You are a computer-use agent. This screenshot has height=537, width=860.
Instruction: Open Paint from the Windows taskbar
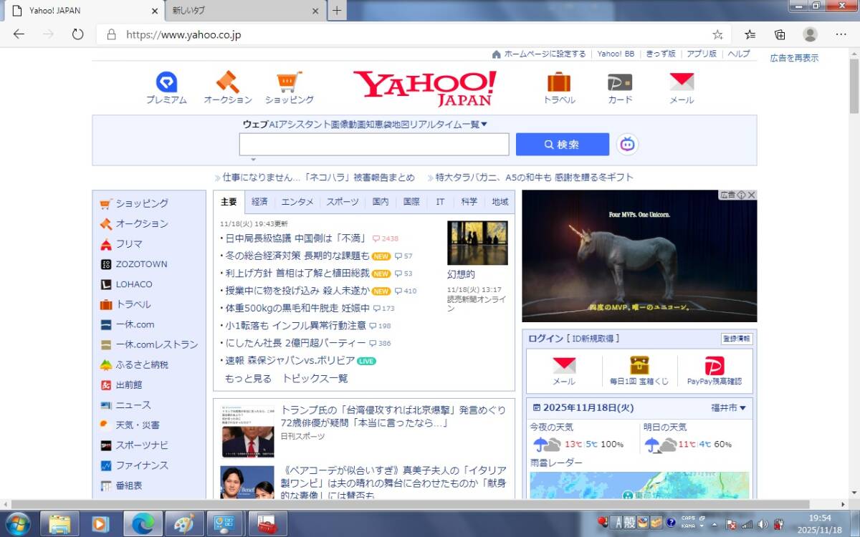[183, 524]
